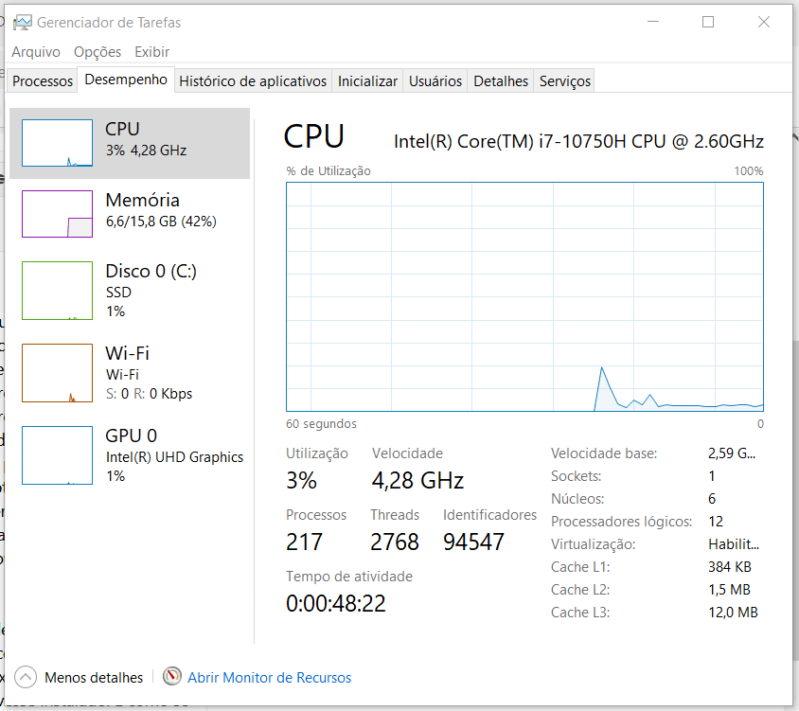Maximize the Gerenciador de Tarefas window
This screenshot has width=799, height=711.
point(708,22)
